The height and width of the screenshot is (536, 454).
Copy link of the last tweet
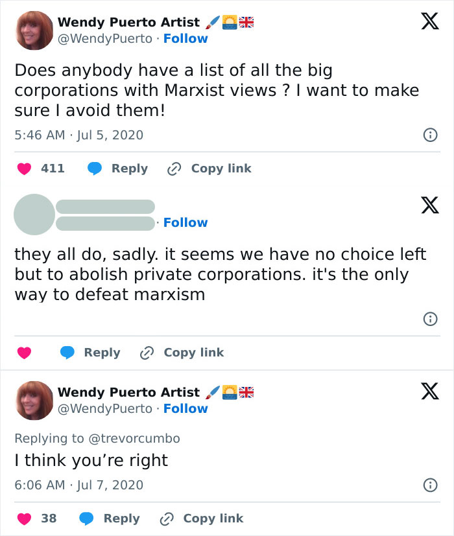(201, 519)
